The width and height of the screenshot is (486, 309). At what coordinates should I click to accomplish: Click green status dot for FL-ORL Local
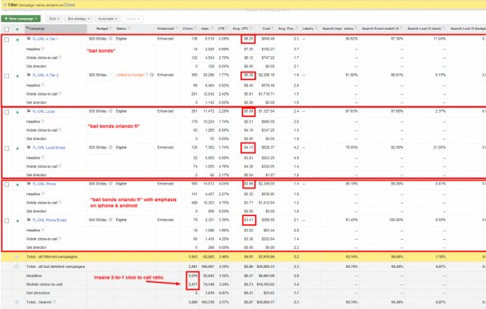[17, 112]
